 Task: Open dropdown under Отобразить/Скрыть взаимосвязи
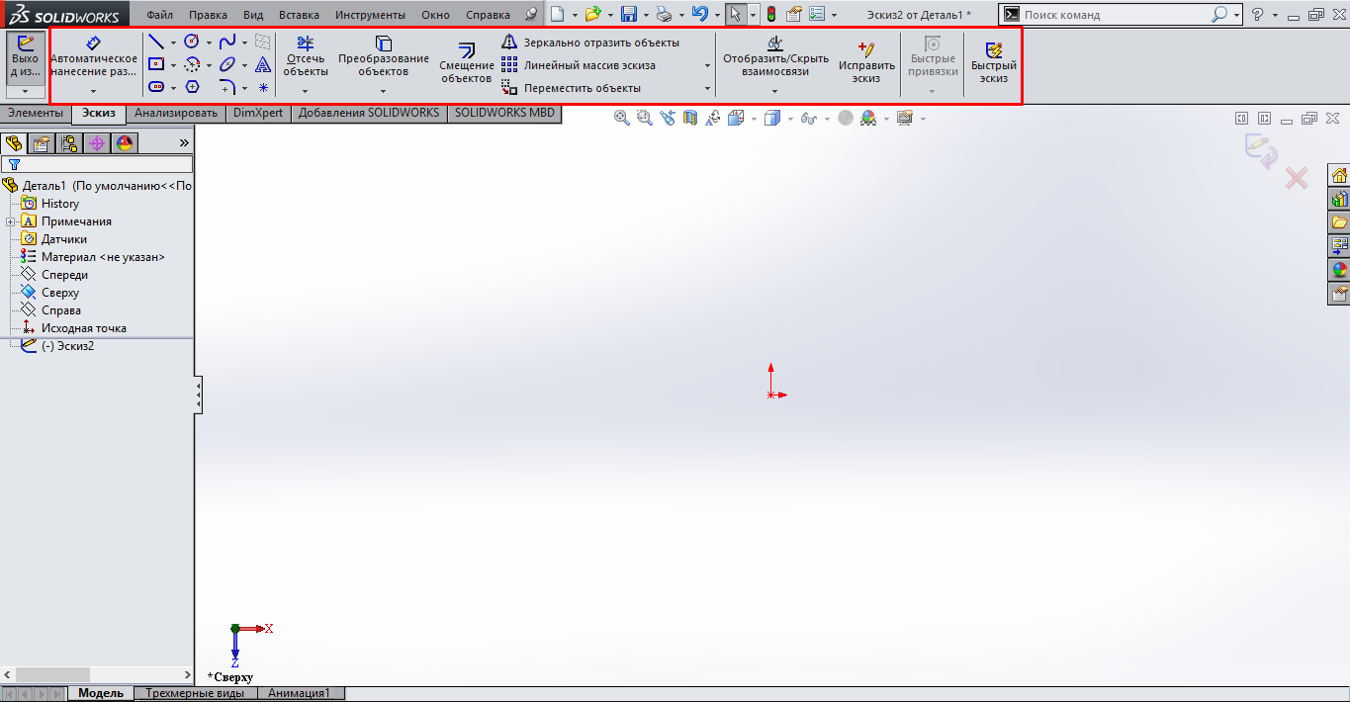(775, 91)
